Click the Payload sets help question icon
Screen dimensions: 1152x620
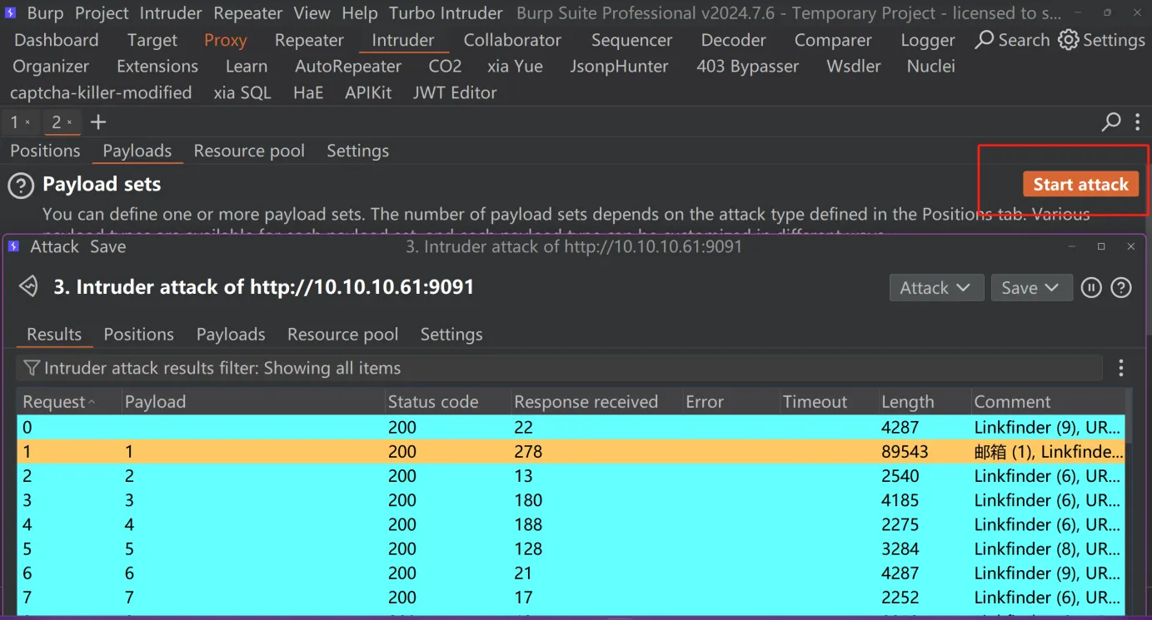point(21,185)
